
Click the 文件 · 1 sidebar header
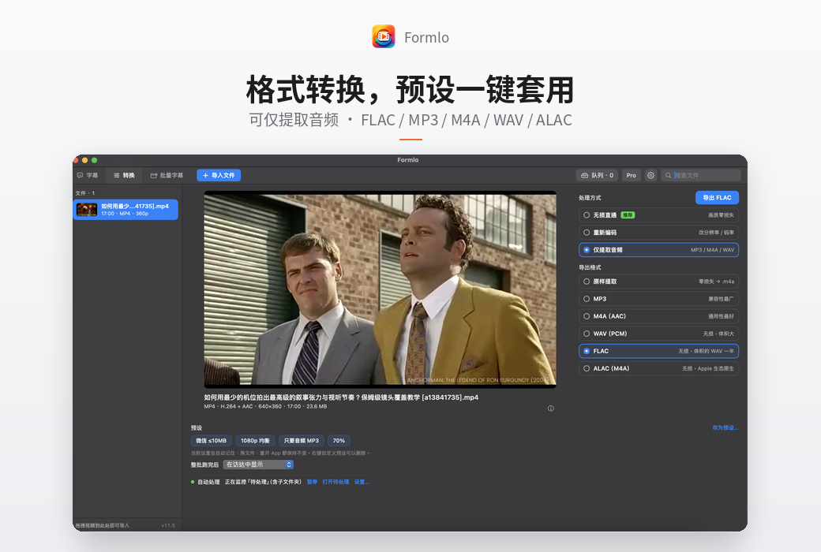84,193
